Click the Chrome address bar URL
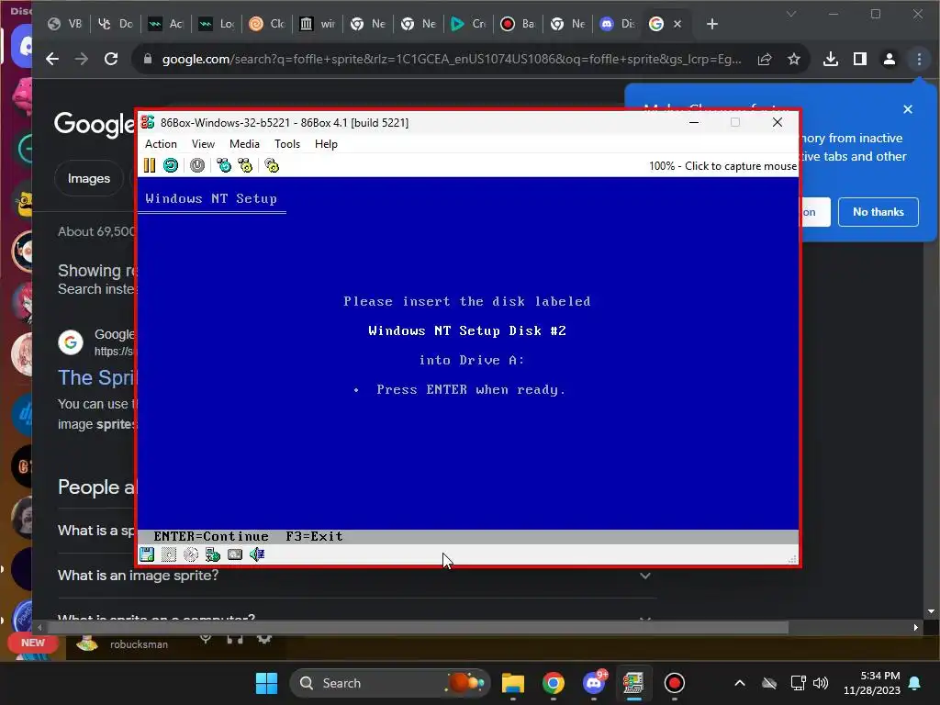 tap(451, 59)
